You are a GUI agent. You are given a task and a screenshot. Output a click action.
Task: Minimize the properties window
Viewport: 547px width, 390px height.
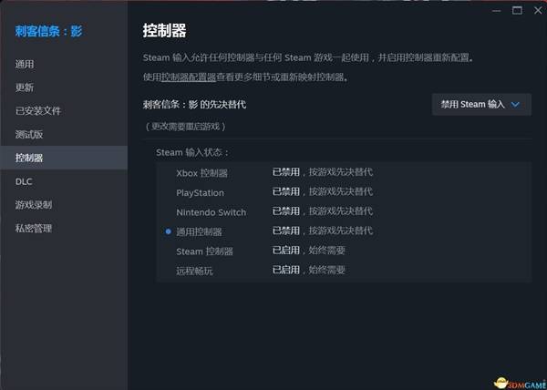point(497,11)
